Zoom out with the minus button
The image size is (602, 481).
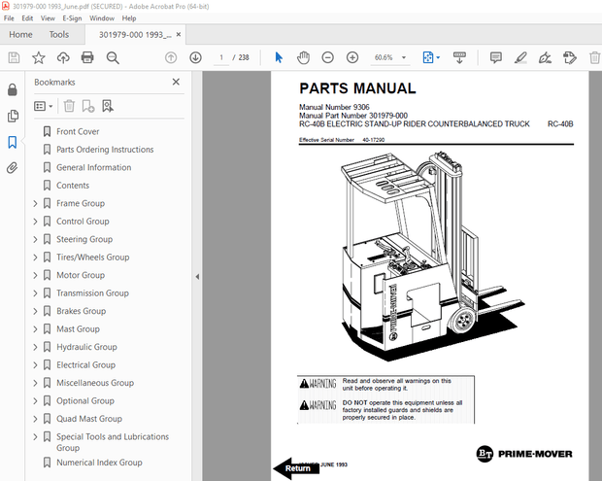(x=327, y=57)
